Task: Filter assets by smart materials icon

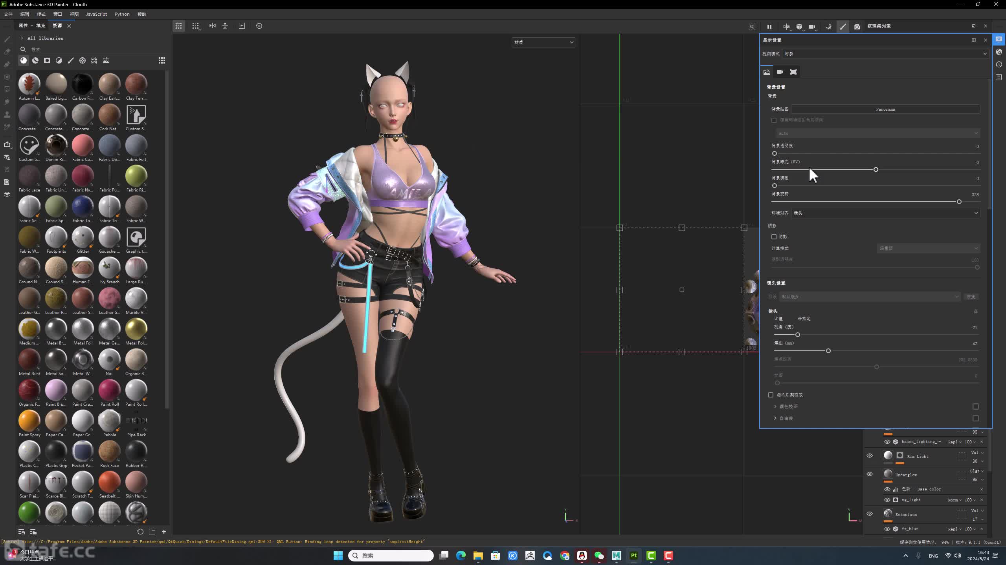Action: click(x=35, y=60)
